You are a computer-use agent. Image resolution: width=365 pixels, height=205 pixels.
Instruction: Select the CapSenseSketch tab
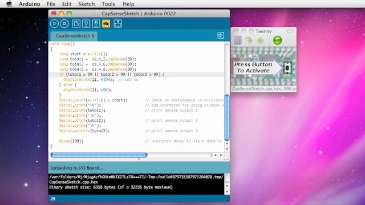point(75,36)
